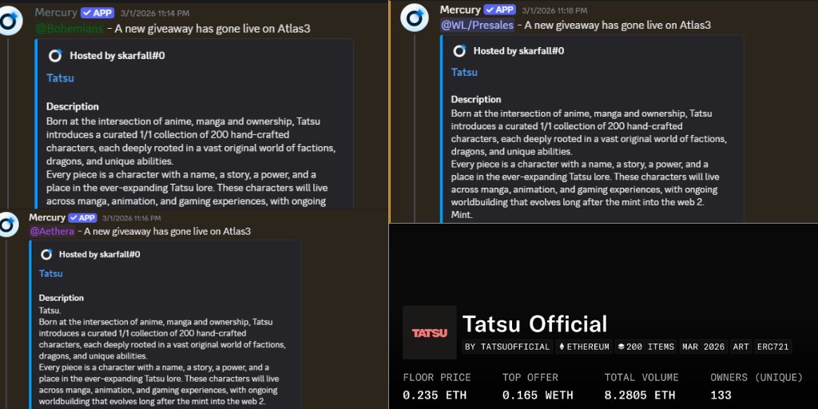
Task: Click the ERC721 token standard tag
Action: (x=772, y=347)
